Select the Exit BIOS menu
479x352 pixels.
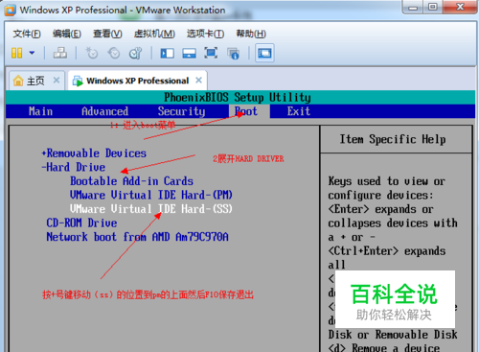(x=299, y=111)
